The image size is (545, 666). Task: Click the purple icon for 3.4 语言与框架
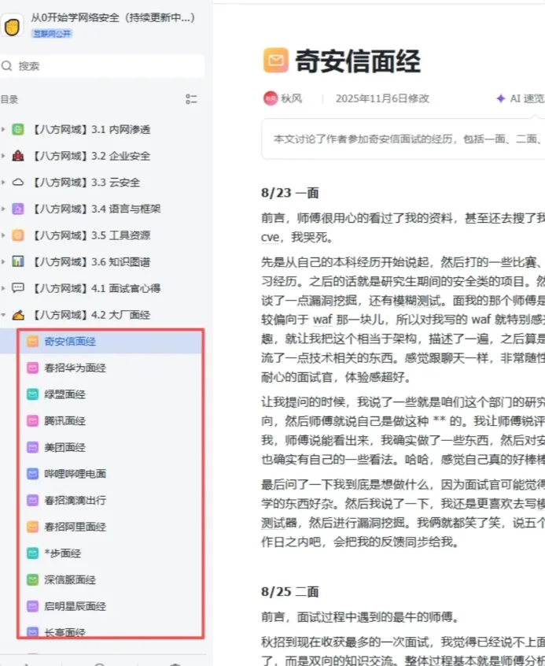tap(18, 209)
